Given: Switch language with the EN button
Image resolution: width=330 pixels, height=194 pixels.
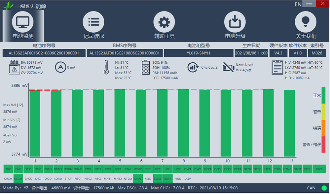Looking at the screenshot, I should [x=298, y=4].
